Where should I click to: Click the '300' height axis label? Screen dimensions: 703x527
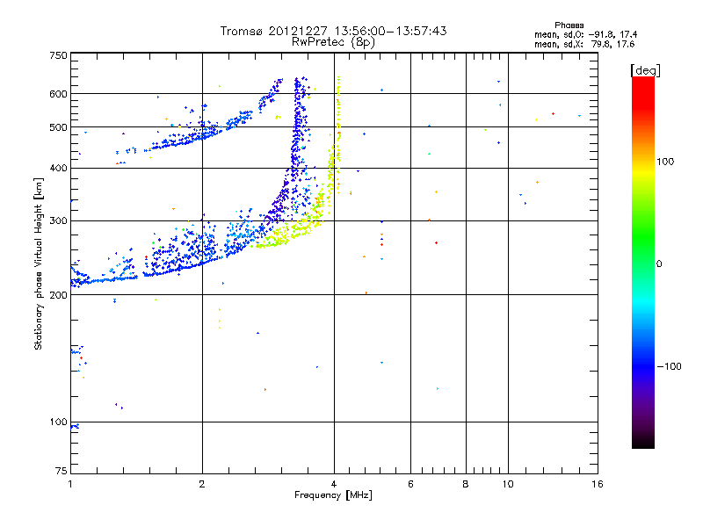pyautogui.click(x=58, y=221)
